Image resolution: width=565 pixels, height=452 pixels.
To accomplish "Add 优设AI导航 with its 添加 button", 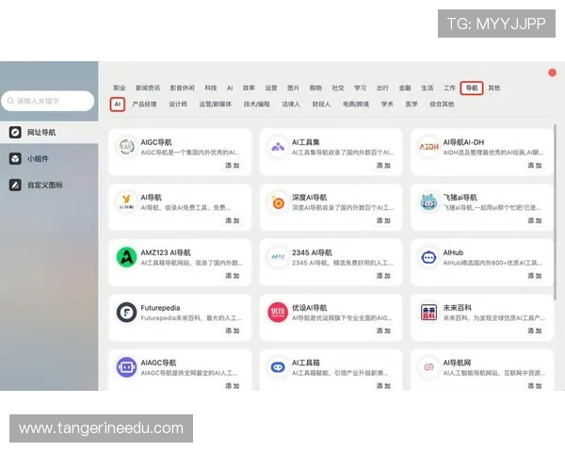I will pyautogui.click(x=384, y=331).
